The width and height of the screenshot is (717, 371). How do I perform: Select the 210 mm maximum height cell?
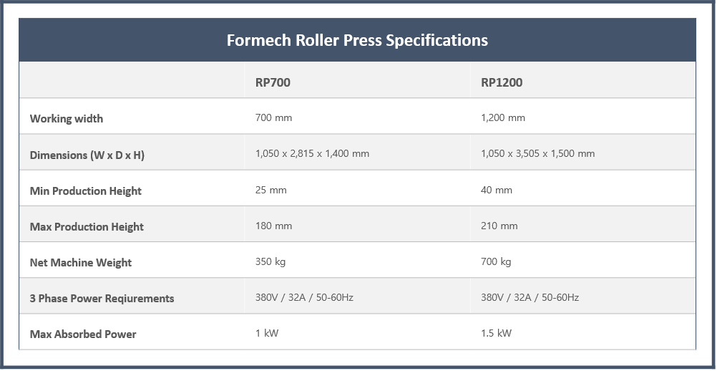click(499, 226)
